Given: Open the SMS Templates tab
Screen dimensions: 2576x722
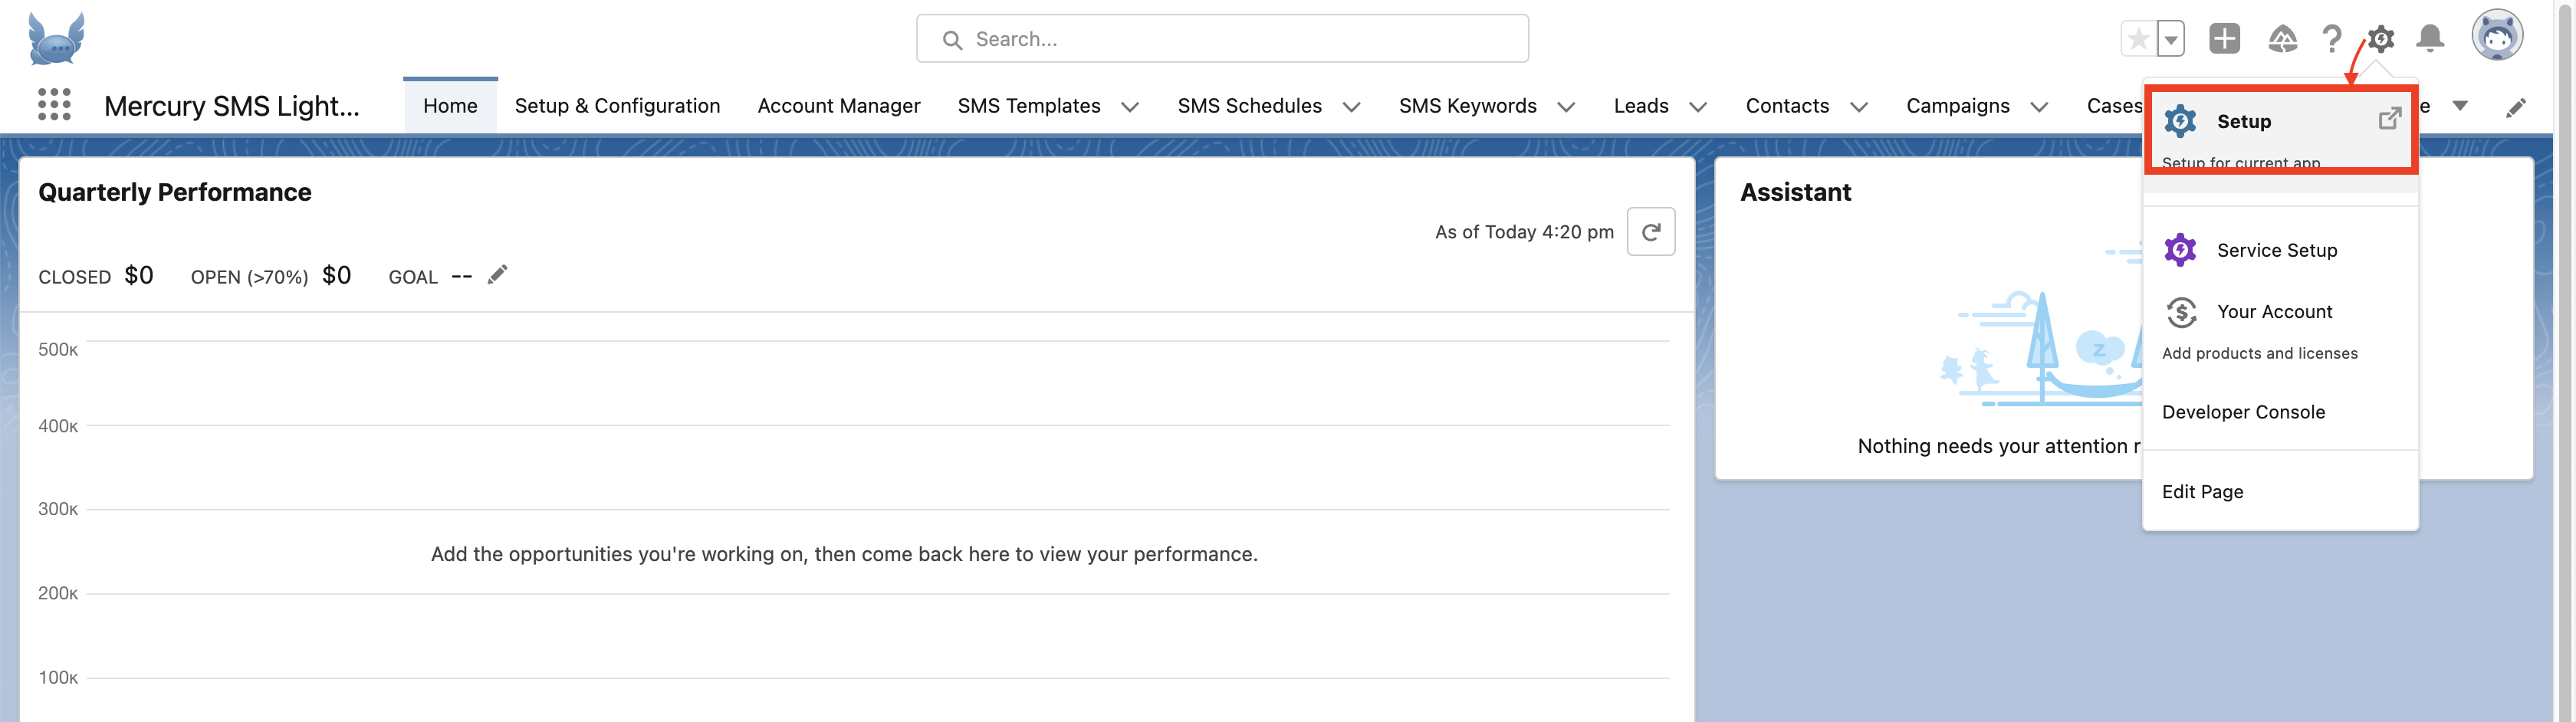Looking at the screenshot, I should 1028,106.
